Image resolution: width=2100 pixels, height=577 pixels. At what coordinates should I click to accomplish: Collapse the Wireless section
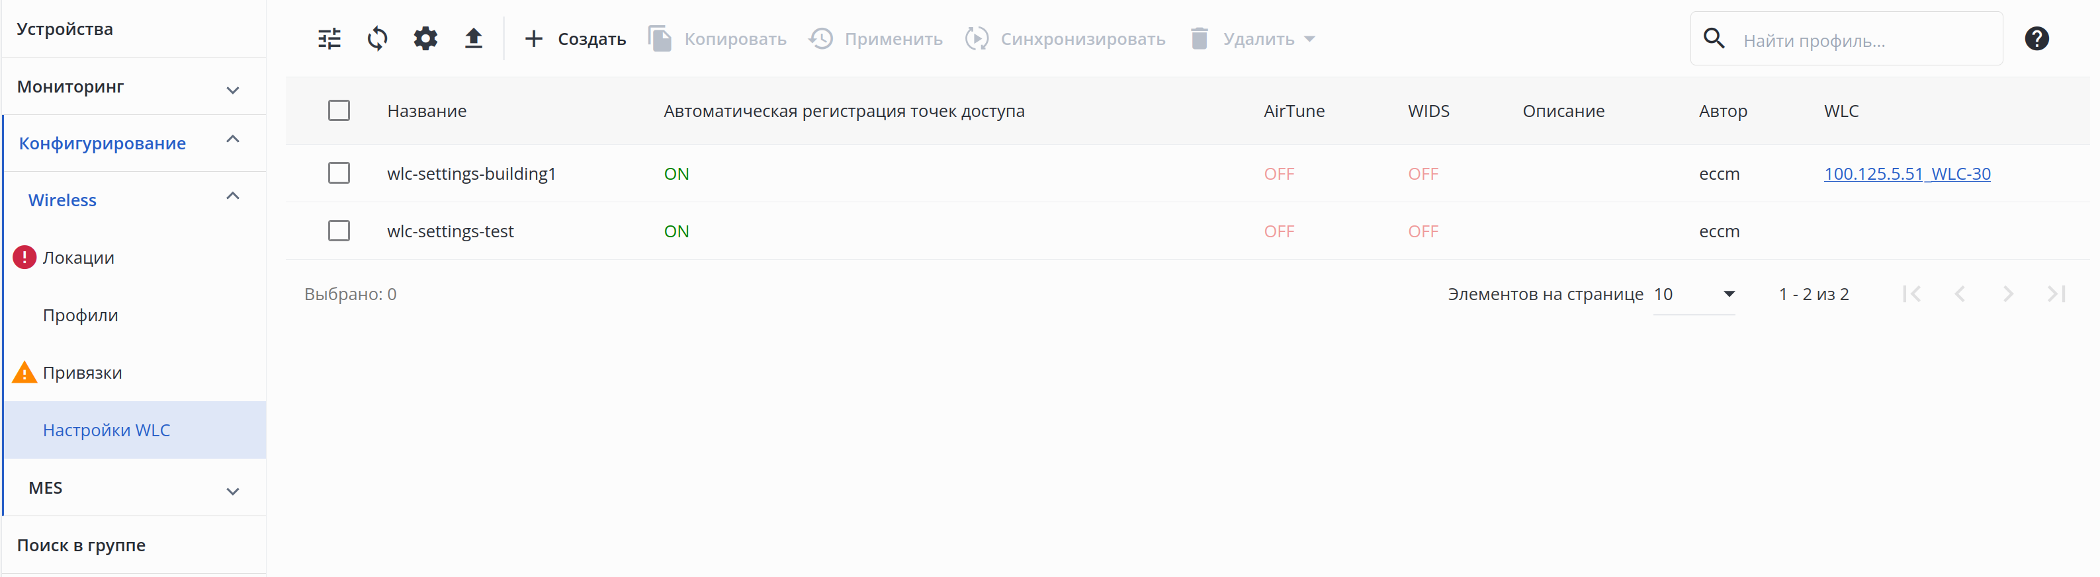tap(232, 196)
